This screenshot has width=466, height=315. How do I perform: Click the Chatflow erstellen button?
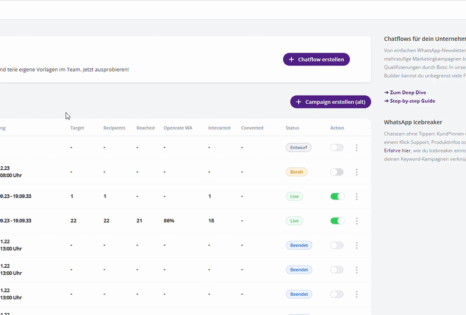tap(316, 60)
